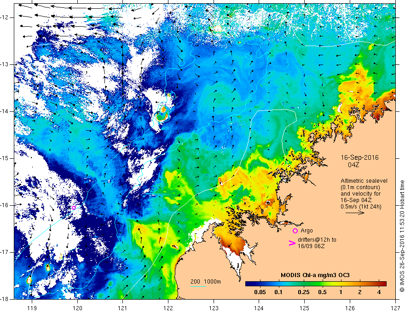The height and width of the screenshot is (313, 405).
Task: Click the longitude label 125
Action: point(305,308)
